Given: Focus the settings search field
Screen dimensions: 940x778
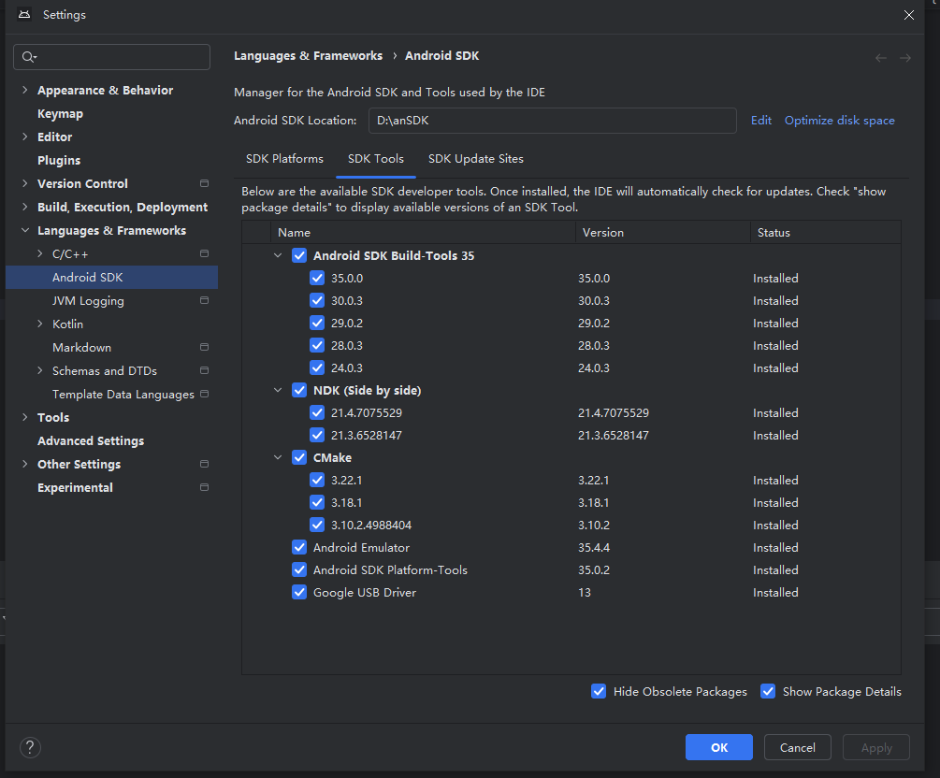Looking at the screenshot, I should (111, 57).
